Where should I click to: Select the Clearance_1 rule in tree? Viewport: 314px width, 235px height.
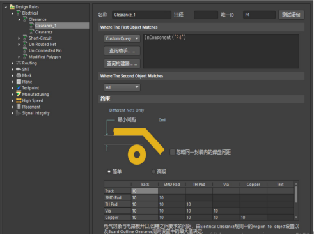pos(45,26)
